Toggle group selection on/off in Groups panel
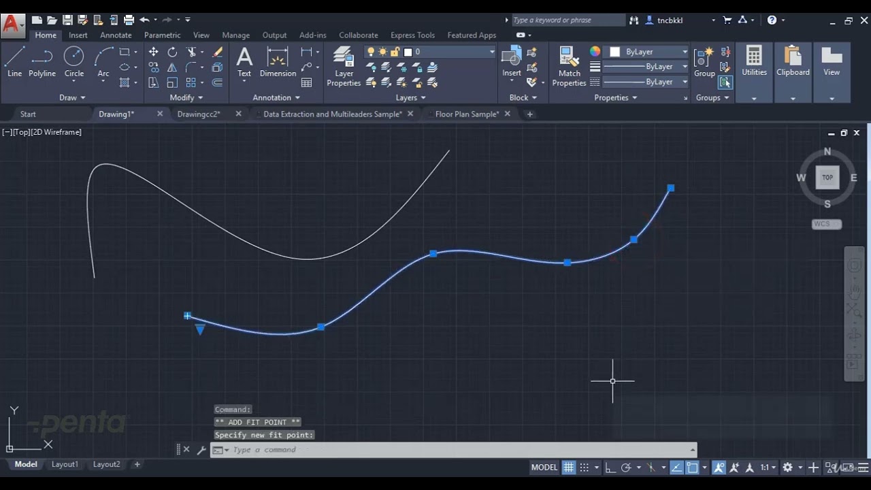 (725, 82)
